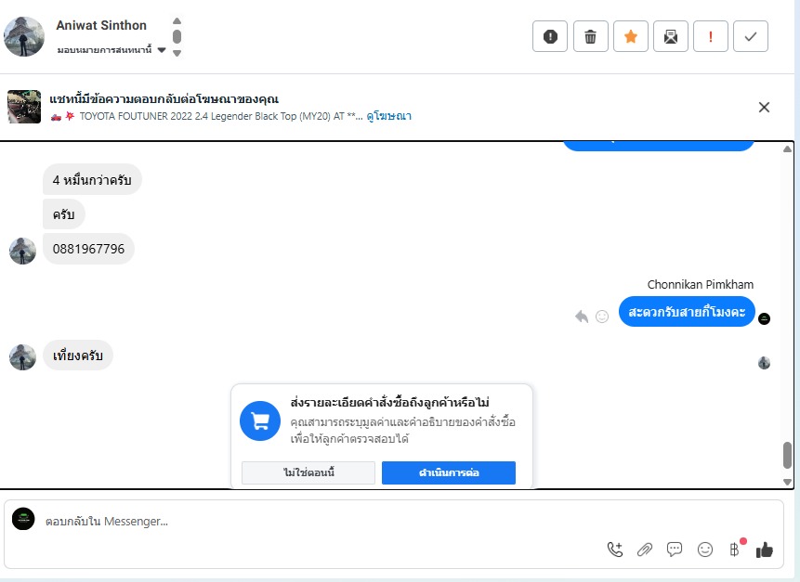Mark conversation unread via envelope icon
Viewport: 800px width, 582px height.
670,36
